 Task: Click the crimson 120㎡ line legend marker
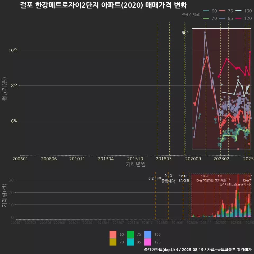(238, 18)
